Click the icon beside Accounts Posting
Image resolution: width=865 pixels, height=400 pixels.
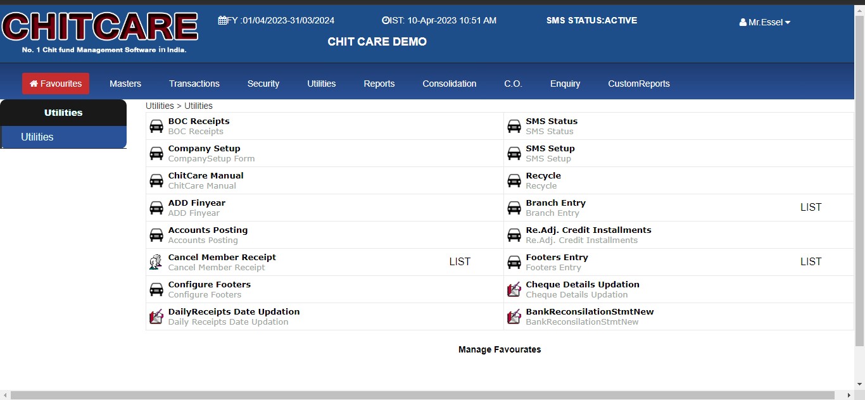click(x=156, y=235)
